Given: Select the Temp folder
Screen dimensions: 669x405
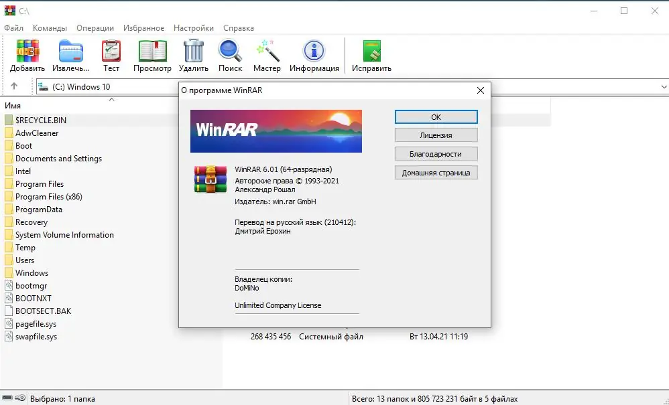Looking at the screenshot, I should coord(25,248).
